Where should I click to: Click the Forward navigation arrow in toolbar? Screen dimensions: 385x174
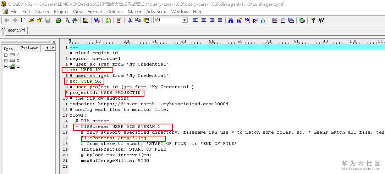click(x=15, y=20)
